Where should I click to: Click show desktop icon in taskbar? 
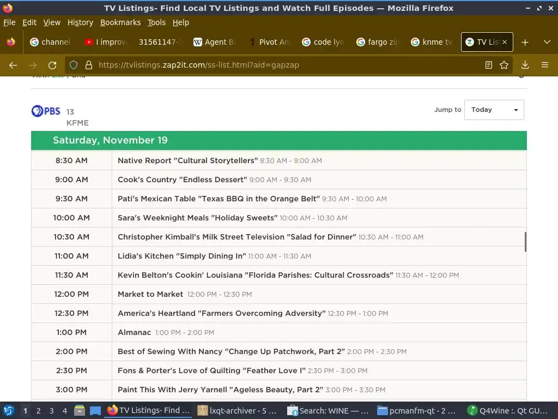coord(95,410)
